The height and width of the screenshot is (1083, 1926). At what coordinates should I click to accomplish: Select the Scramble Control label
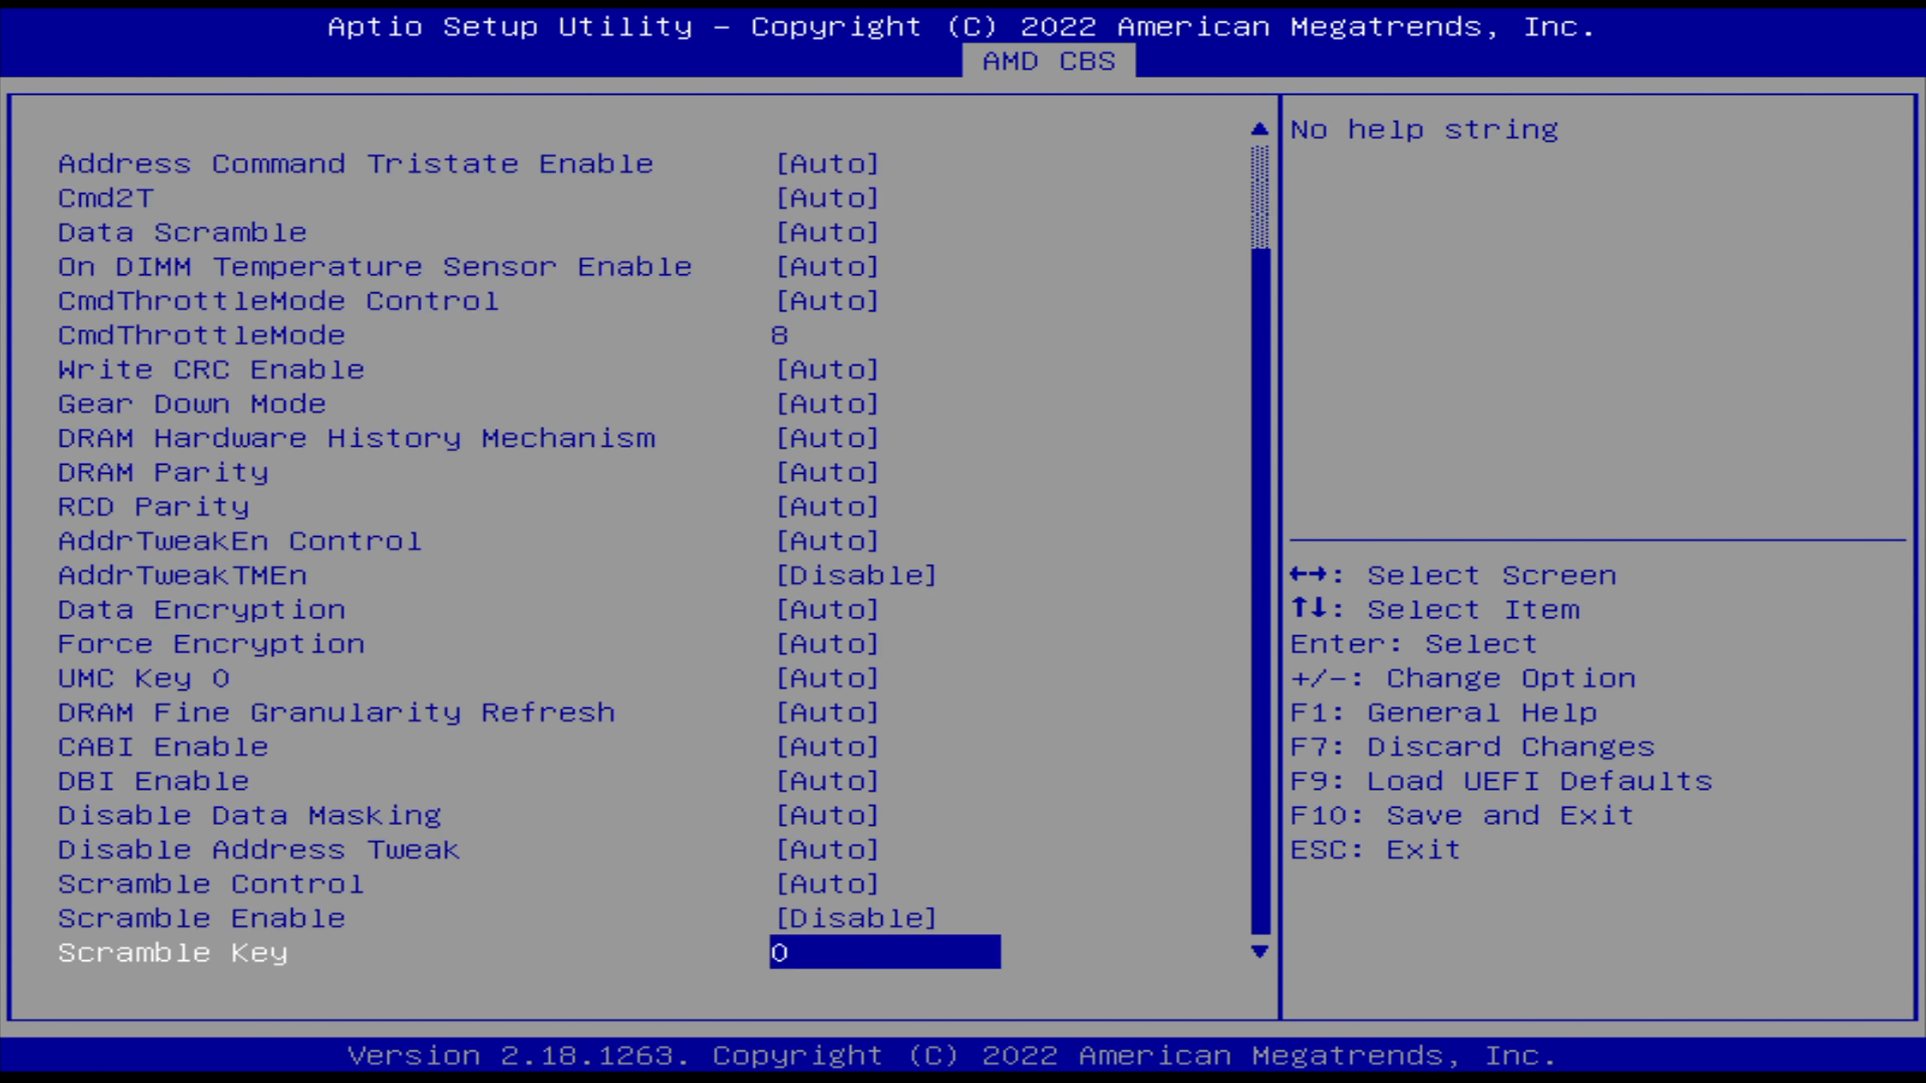click(212, 884)
